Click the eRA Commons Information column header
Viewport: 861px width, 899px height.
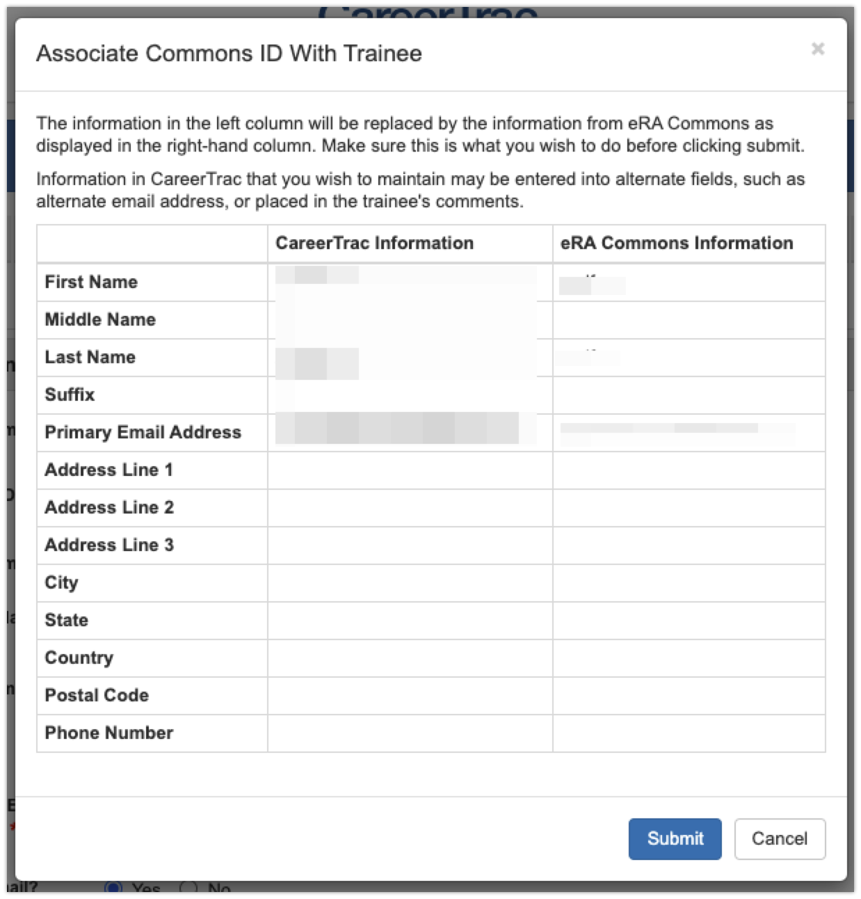click(x=676, y=243)
